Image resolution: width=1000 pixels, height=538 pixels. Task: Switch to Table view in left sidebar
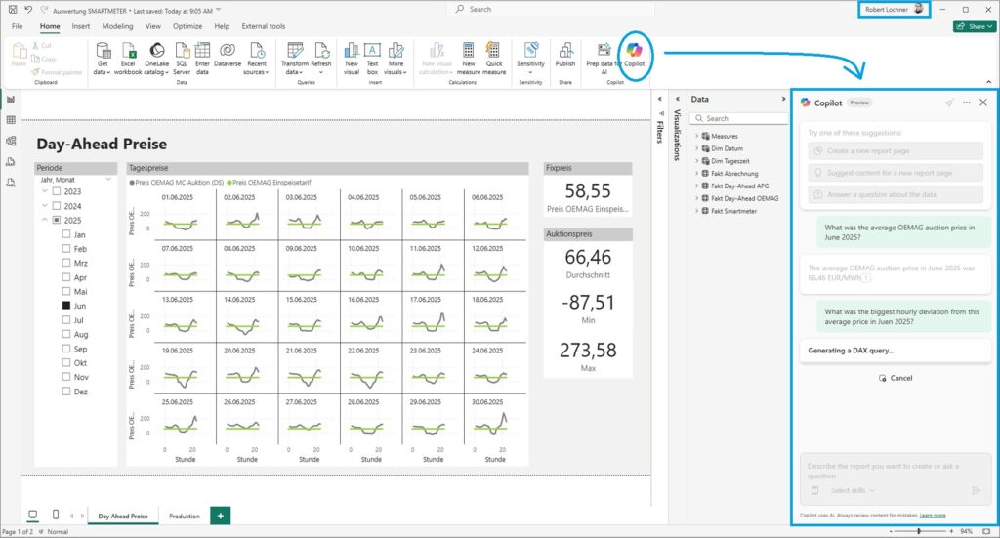[x=11, y=120]
